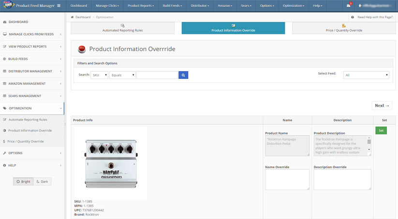This screenshot has width=398, height=219.
Task: Open the Help top menu
Action: [317, 6]
